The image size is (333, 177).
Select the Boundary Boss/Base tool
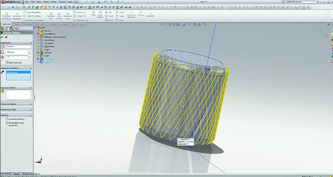[x=33, y=20]
